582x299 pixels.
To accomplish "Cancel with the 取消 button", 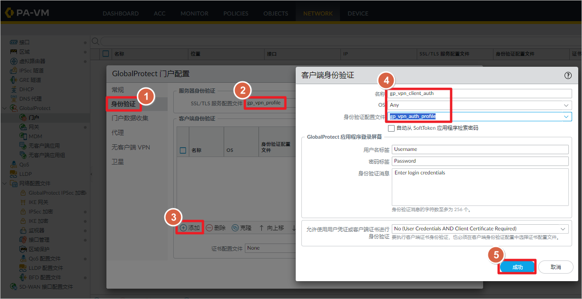I will tap(556, 267).
